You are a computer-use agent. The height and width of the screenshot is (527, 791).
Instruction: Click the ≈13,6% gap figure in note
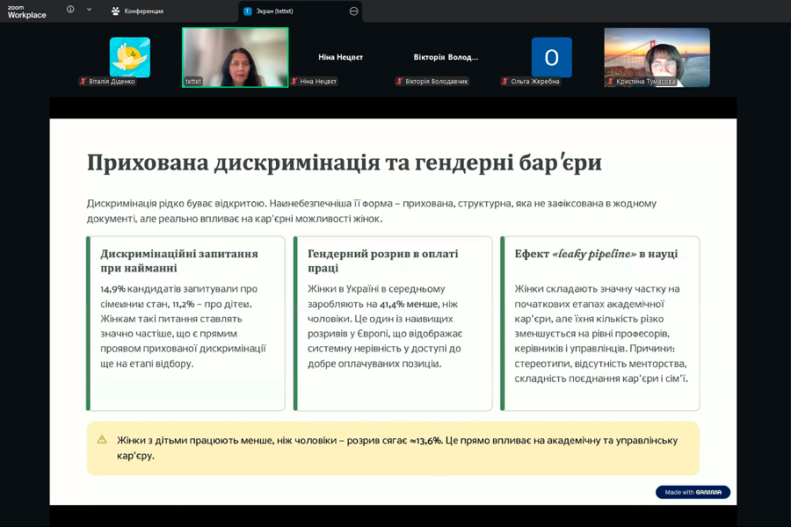click(426, 440)
